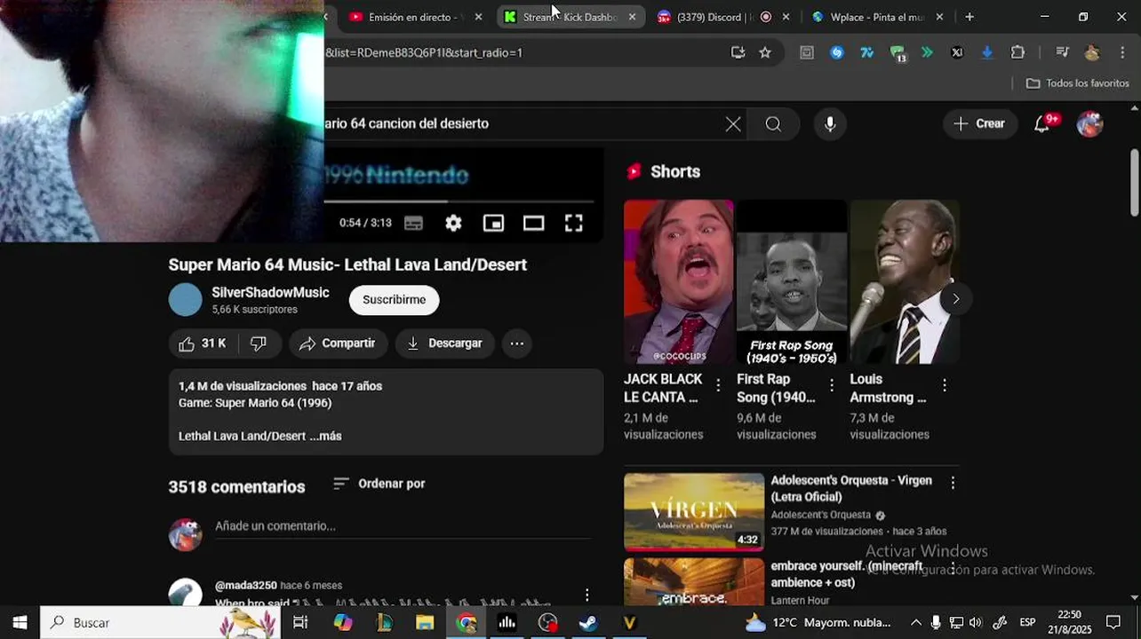Open SilverShadowMusic channel avatar
Viewport: 1141px width, 639px height.
186,300
